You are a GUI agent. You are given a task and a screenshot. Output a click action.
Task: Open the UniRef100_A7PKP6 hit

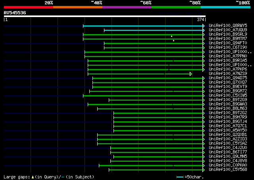[228, 69]
